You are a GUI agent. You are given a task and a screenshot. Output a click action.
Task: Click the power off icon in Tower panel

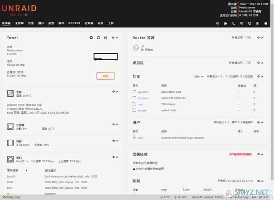pyautogui.click(x=106, y=38)
